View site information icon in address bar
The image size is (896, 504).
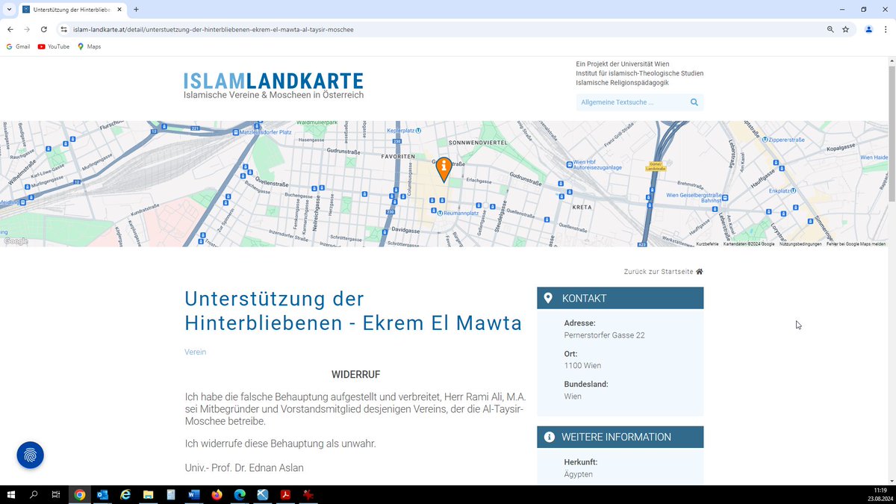click(64, 29)
